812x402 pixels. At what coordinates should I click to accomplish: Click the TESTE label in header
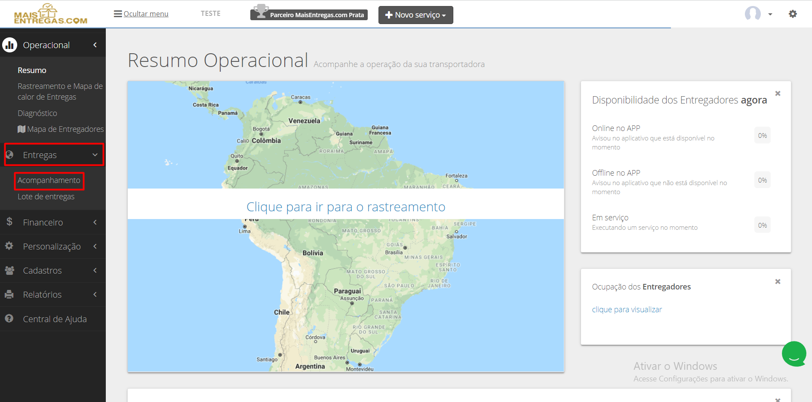[211, 14]
